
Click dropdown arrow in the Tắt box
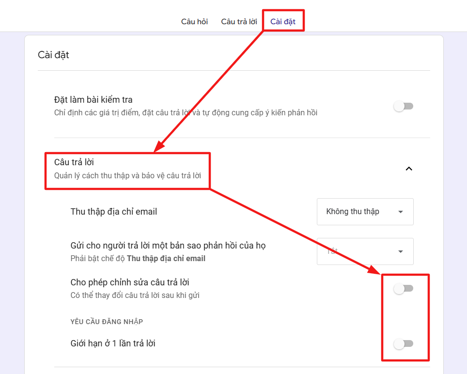click(x=401, y=251)
